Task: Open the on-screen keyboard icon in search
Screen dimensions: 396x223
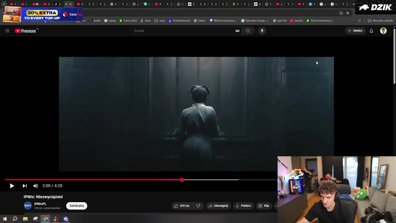Action: tap(237, 31)
